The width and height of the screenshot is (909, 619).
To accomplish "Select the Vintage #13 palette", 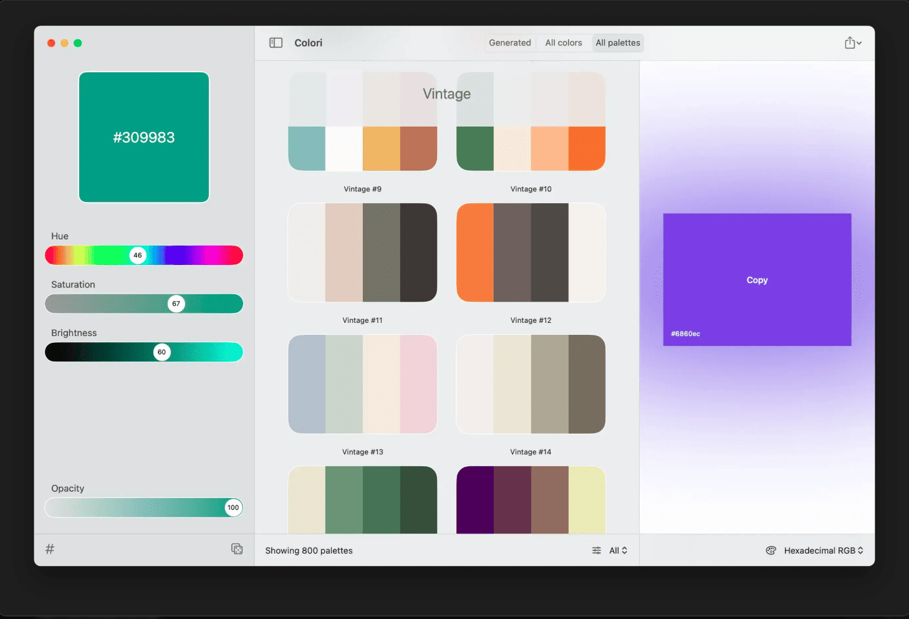I will tap(363, 384).
